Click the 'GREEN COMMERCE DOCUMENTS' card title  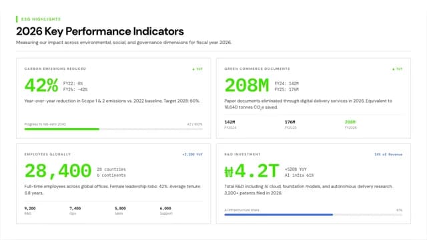click(257, 69)
